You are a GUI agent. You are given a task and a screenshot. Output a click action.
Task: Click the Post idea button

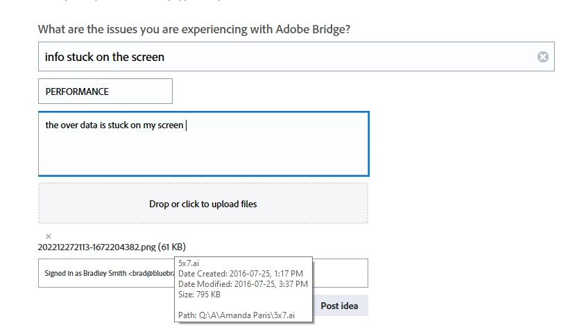click(x=339, y=306)
